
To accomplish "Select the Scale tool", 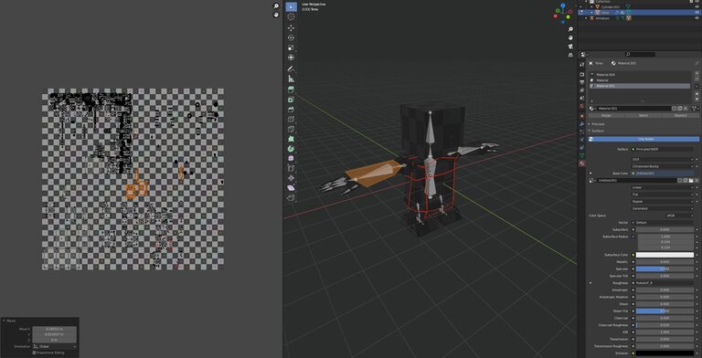I will click(x=291, y=47).
